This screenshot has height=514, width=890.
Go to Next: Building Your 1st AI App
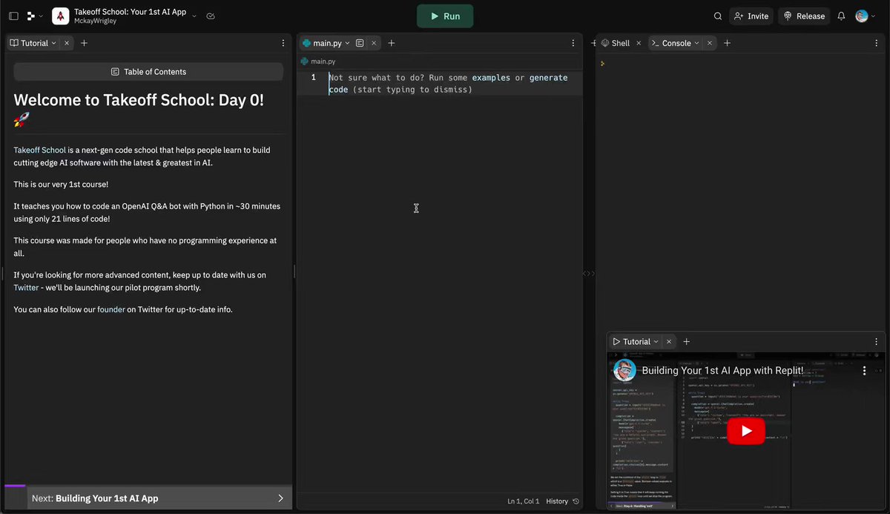[159, 498]
